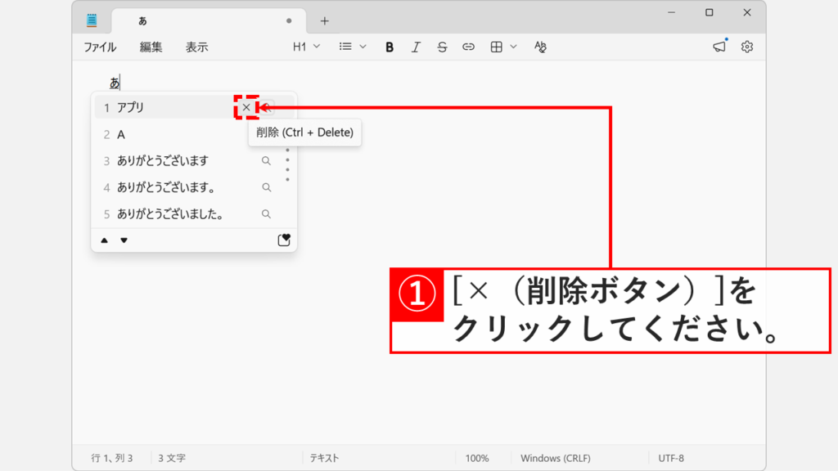Open settings with the gear icon

click(x=747, y=47)
